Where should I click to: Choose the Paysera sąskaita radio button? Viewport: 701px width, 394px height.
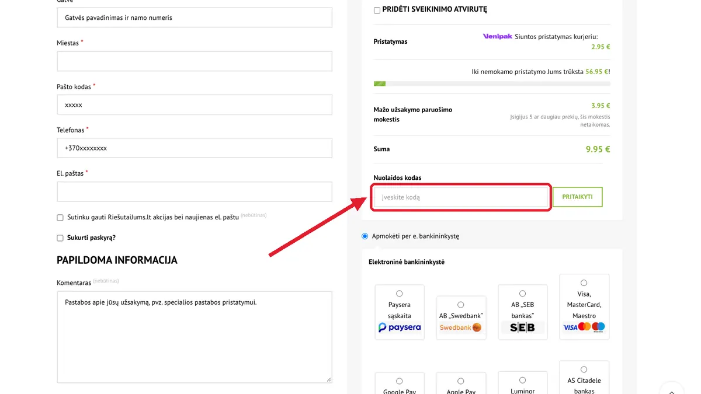(400, 294)
